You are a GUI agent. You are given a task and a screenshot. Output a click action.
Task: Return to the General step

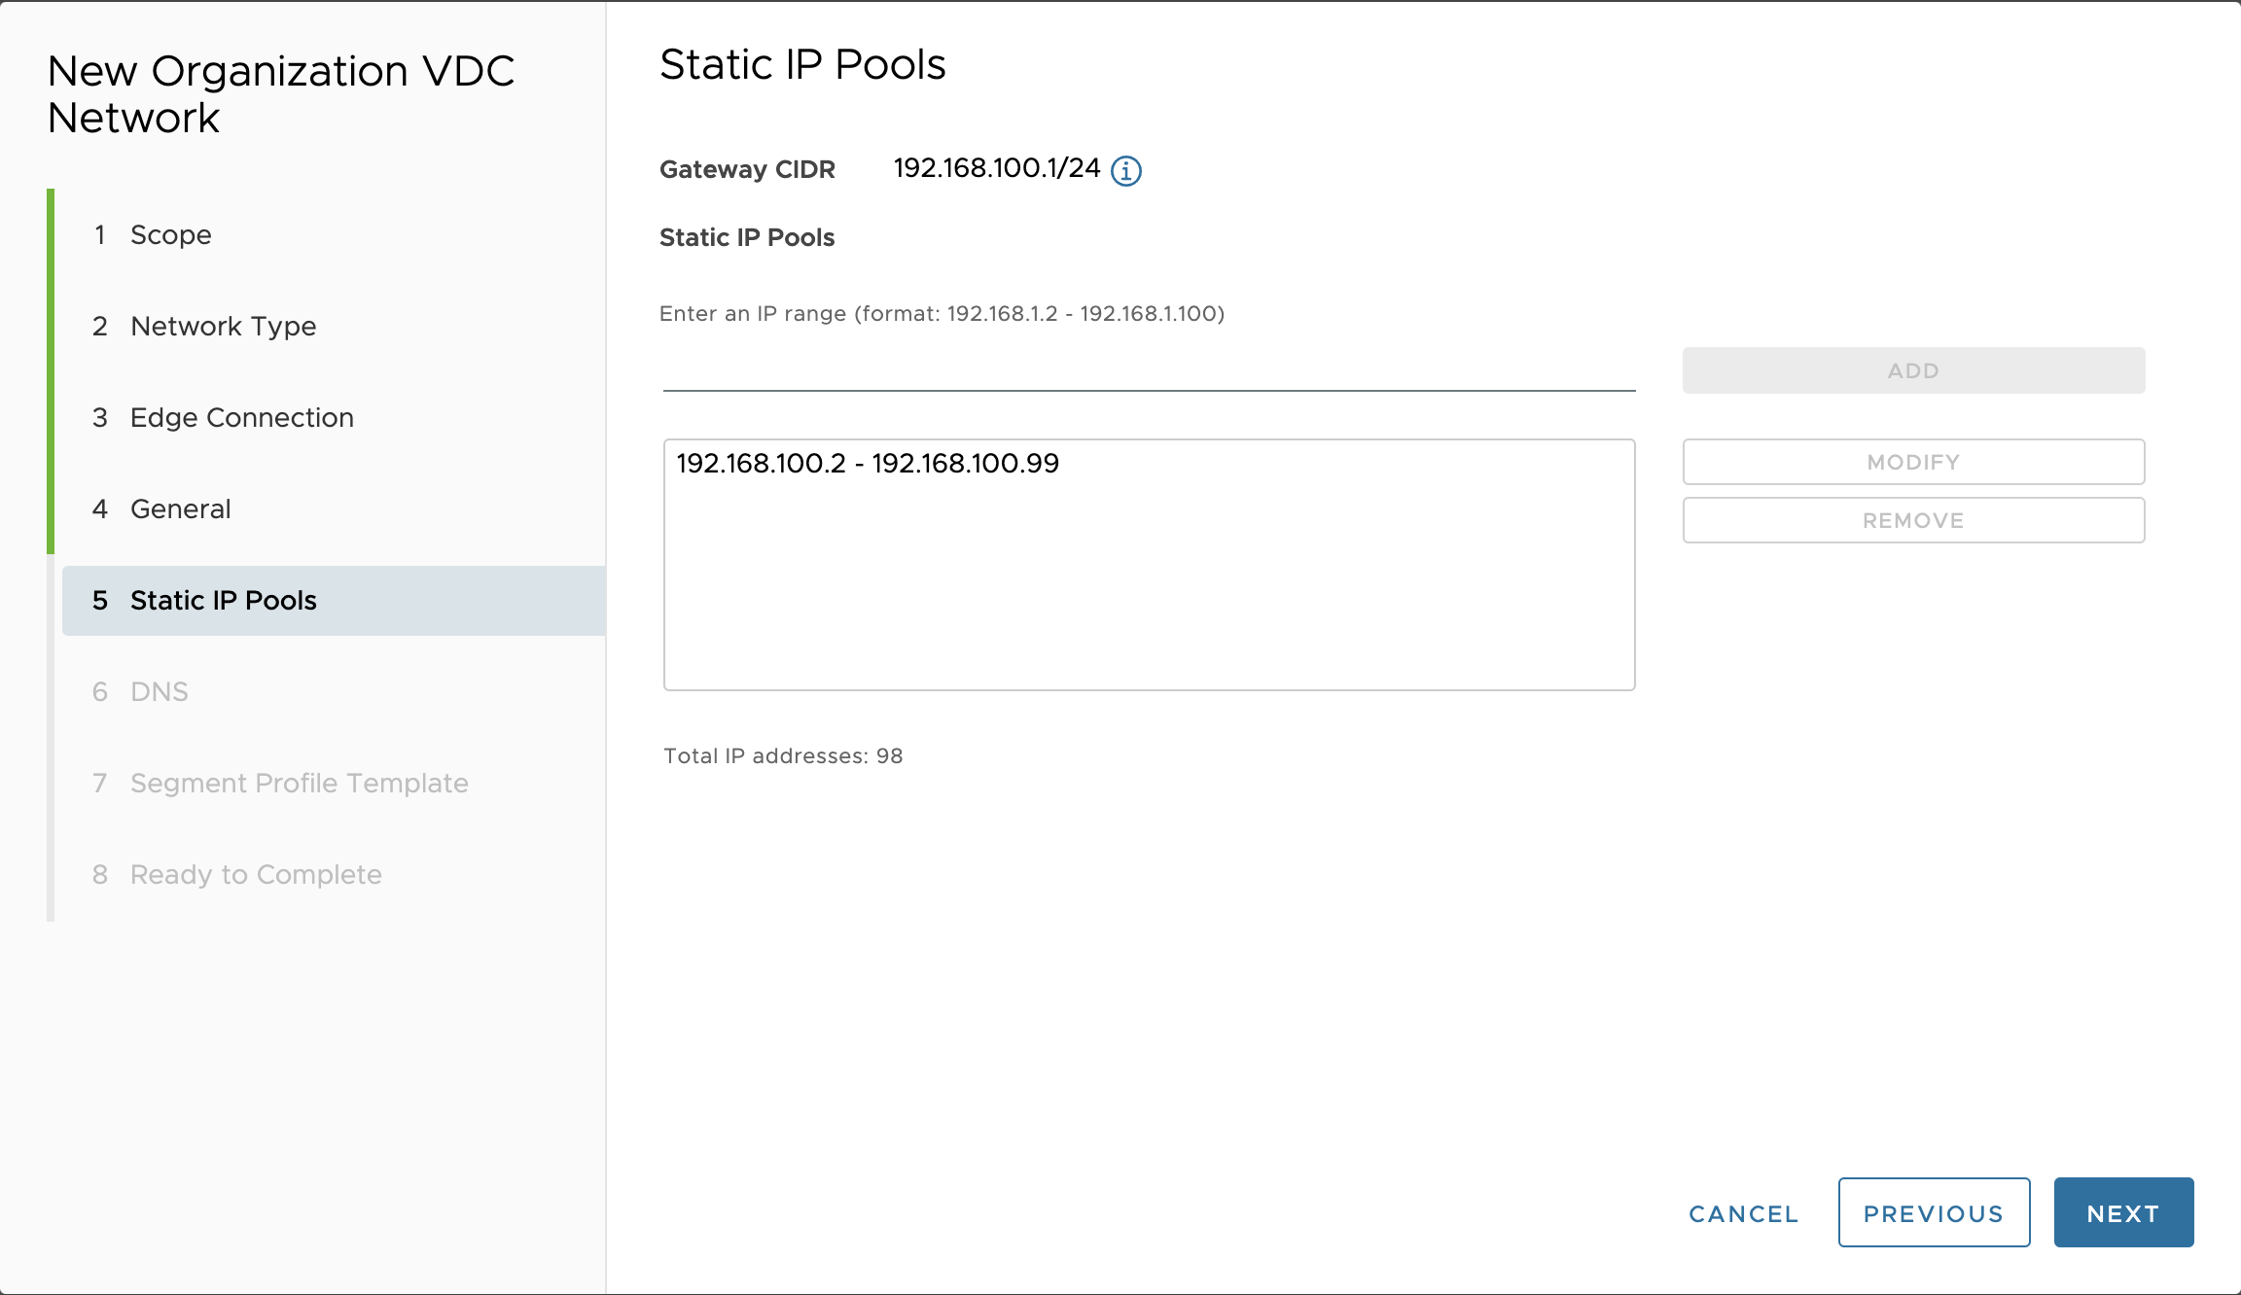[180, 509]
